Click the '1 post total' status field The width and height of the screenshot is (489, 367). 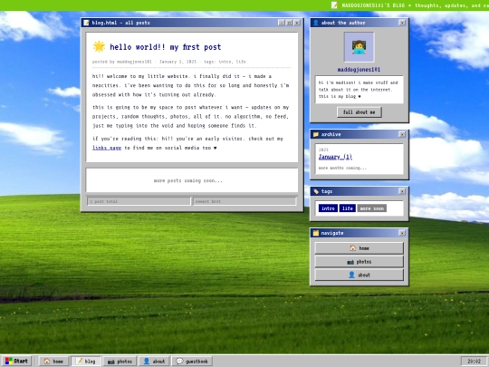click(x=139, y=201)
